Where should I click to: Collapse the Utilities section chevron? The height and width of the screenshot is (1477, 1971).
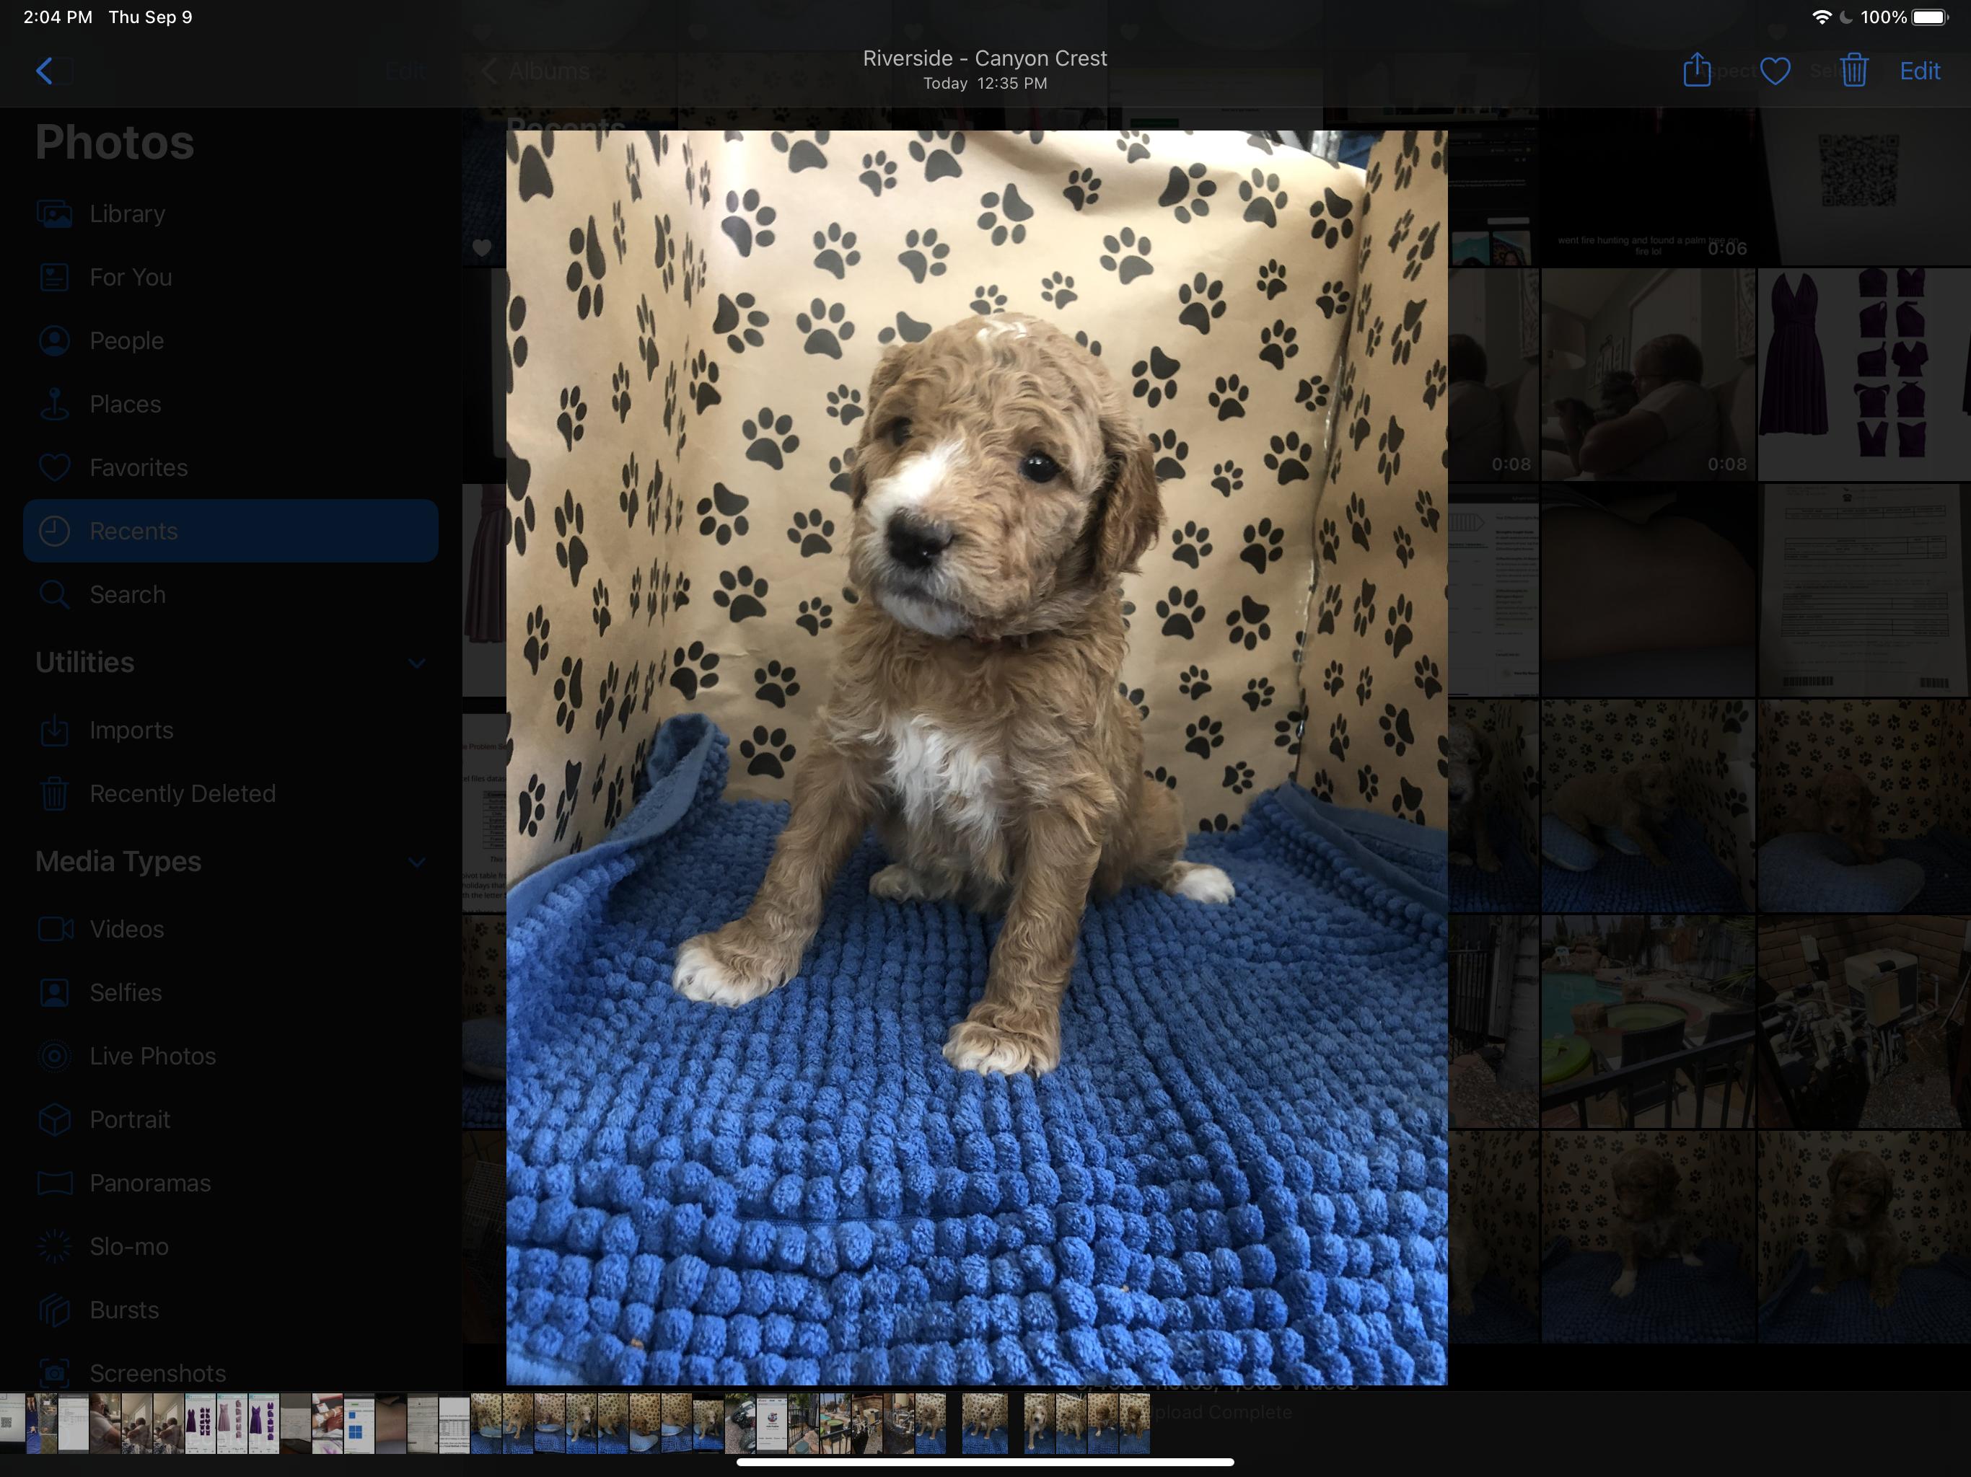(416, 663)
